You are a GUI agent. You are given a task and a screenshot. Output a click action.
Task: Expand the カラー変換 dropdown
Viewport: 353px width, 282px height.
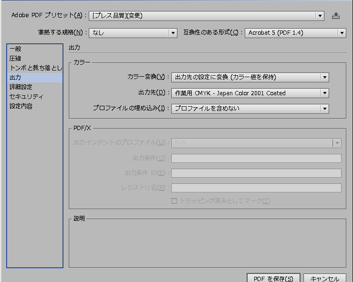(x=250, y=77)
